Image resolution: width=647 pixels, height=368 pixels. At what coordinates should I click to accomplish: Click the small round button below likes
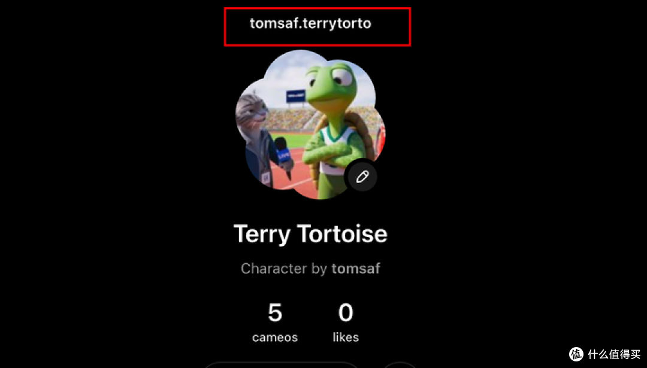pos(400,364)
